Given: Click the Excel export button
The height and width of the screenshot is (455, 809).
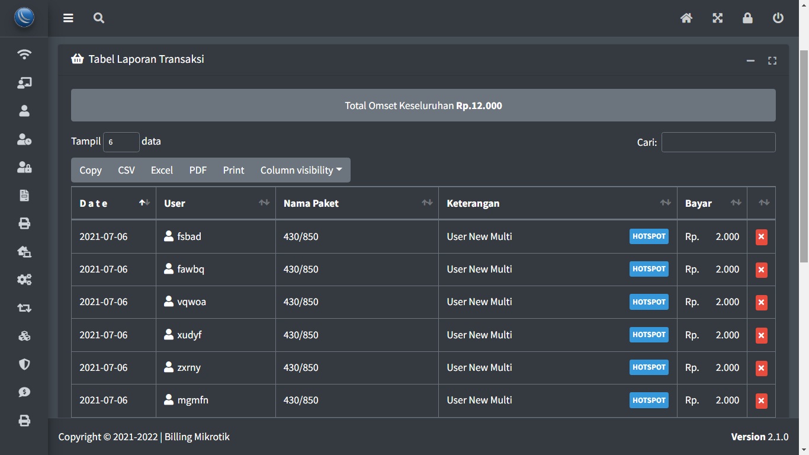Looking at the screenshot, I should coord(162,170).
